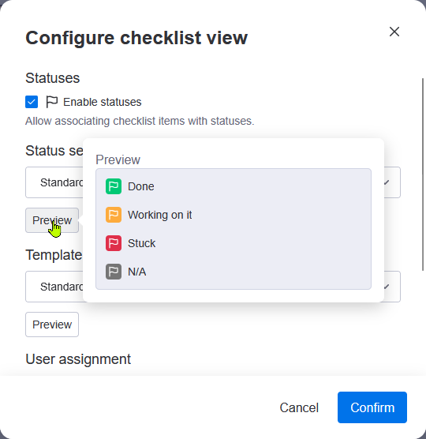Select the Working on it status entry
Image resolution: width=426 pixels, height=439 pixels.
point(234,215)
